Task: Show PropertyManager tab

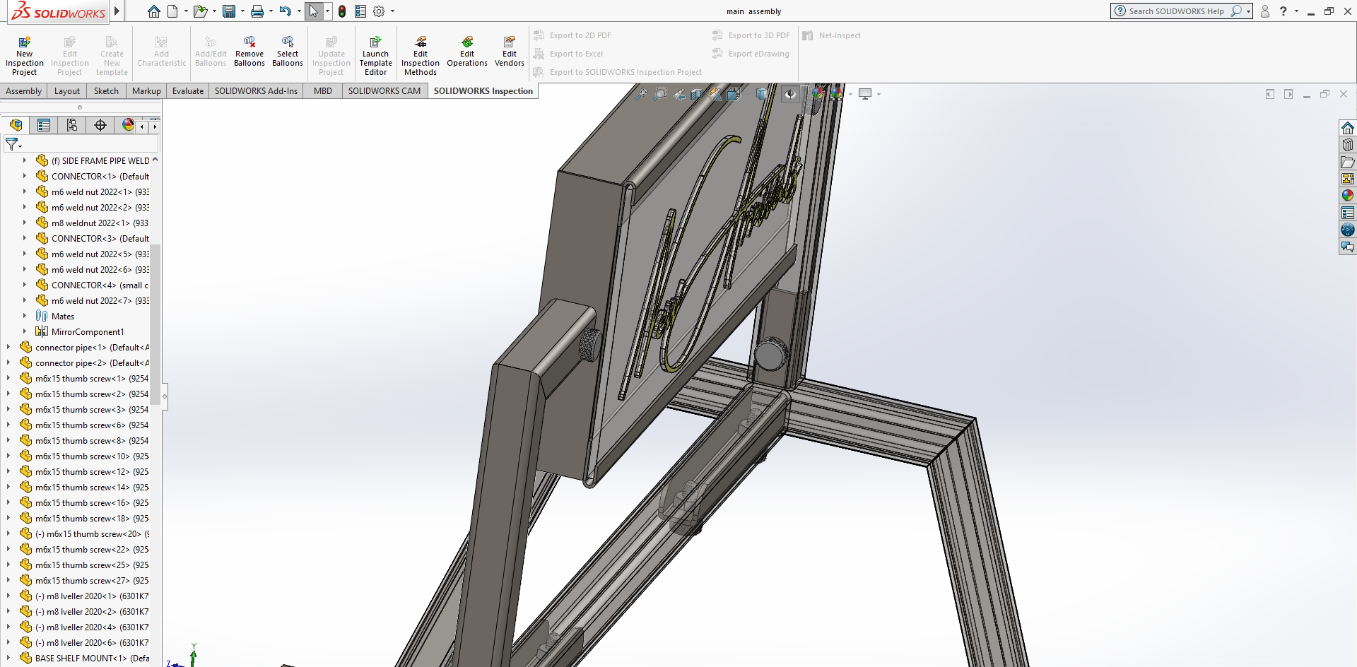Action: click(44, 125)
